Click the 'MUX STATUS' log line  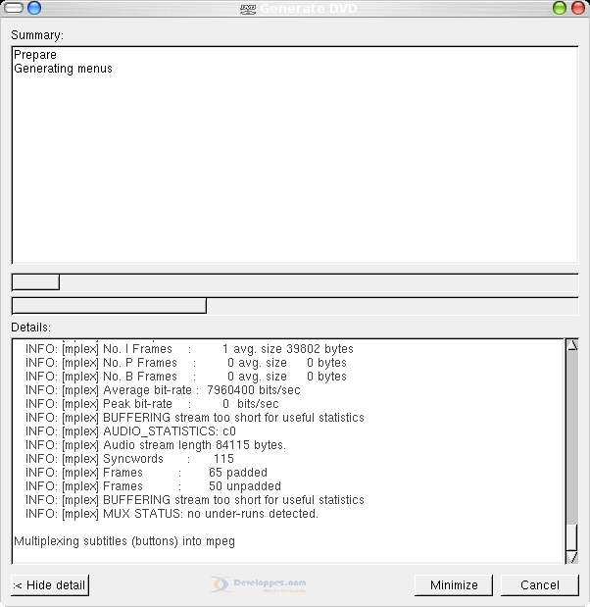[x=172, y=514]
